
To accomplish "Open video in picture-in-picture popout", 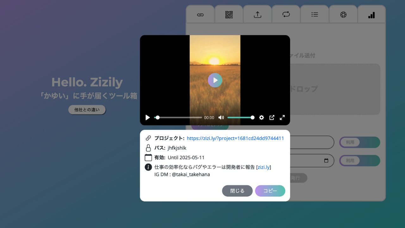I will click(x=272, y=117).
